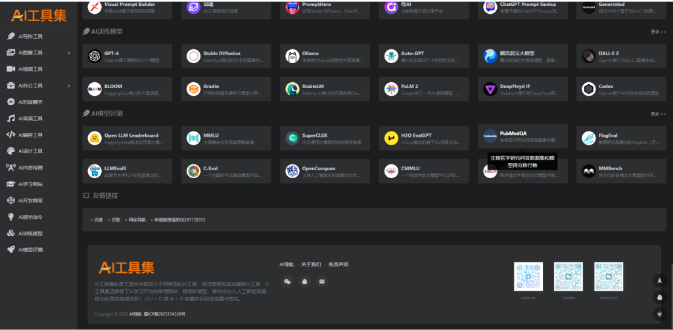Open the 百度 friendly link
Viewport: 673px width, 330px height.
click(99, 220)
